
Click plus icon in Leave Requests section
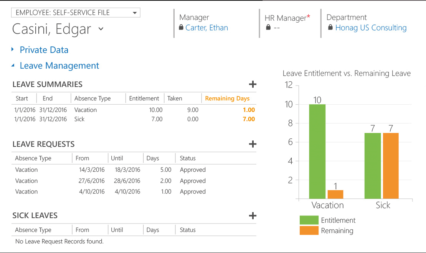tap(253, 144)
